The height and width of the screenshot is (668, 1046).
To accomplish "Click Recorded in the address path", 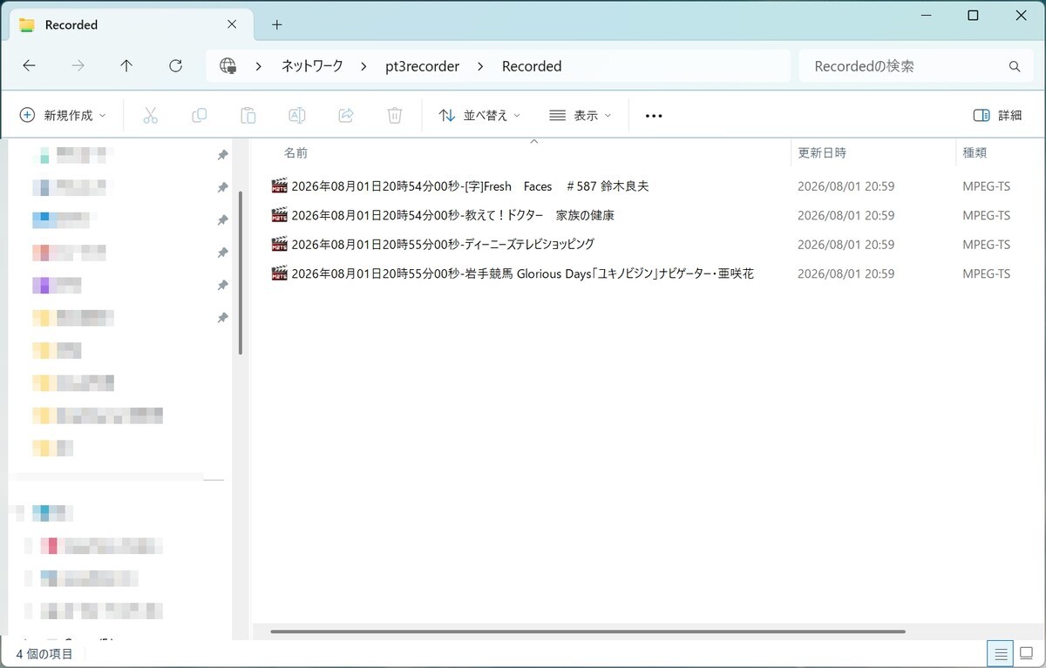I will (532, 66).
